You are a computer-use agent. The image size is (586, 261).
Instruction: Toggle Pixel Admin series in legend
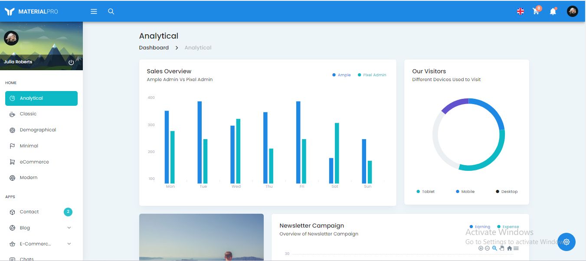tap(372, 75)
